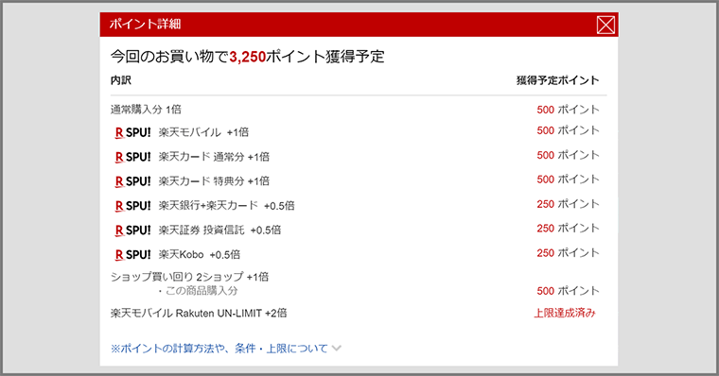Screen dimensions: 719x376
Task: Click the 上限達成済み status text
Action: click(x=565, y=314)
